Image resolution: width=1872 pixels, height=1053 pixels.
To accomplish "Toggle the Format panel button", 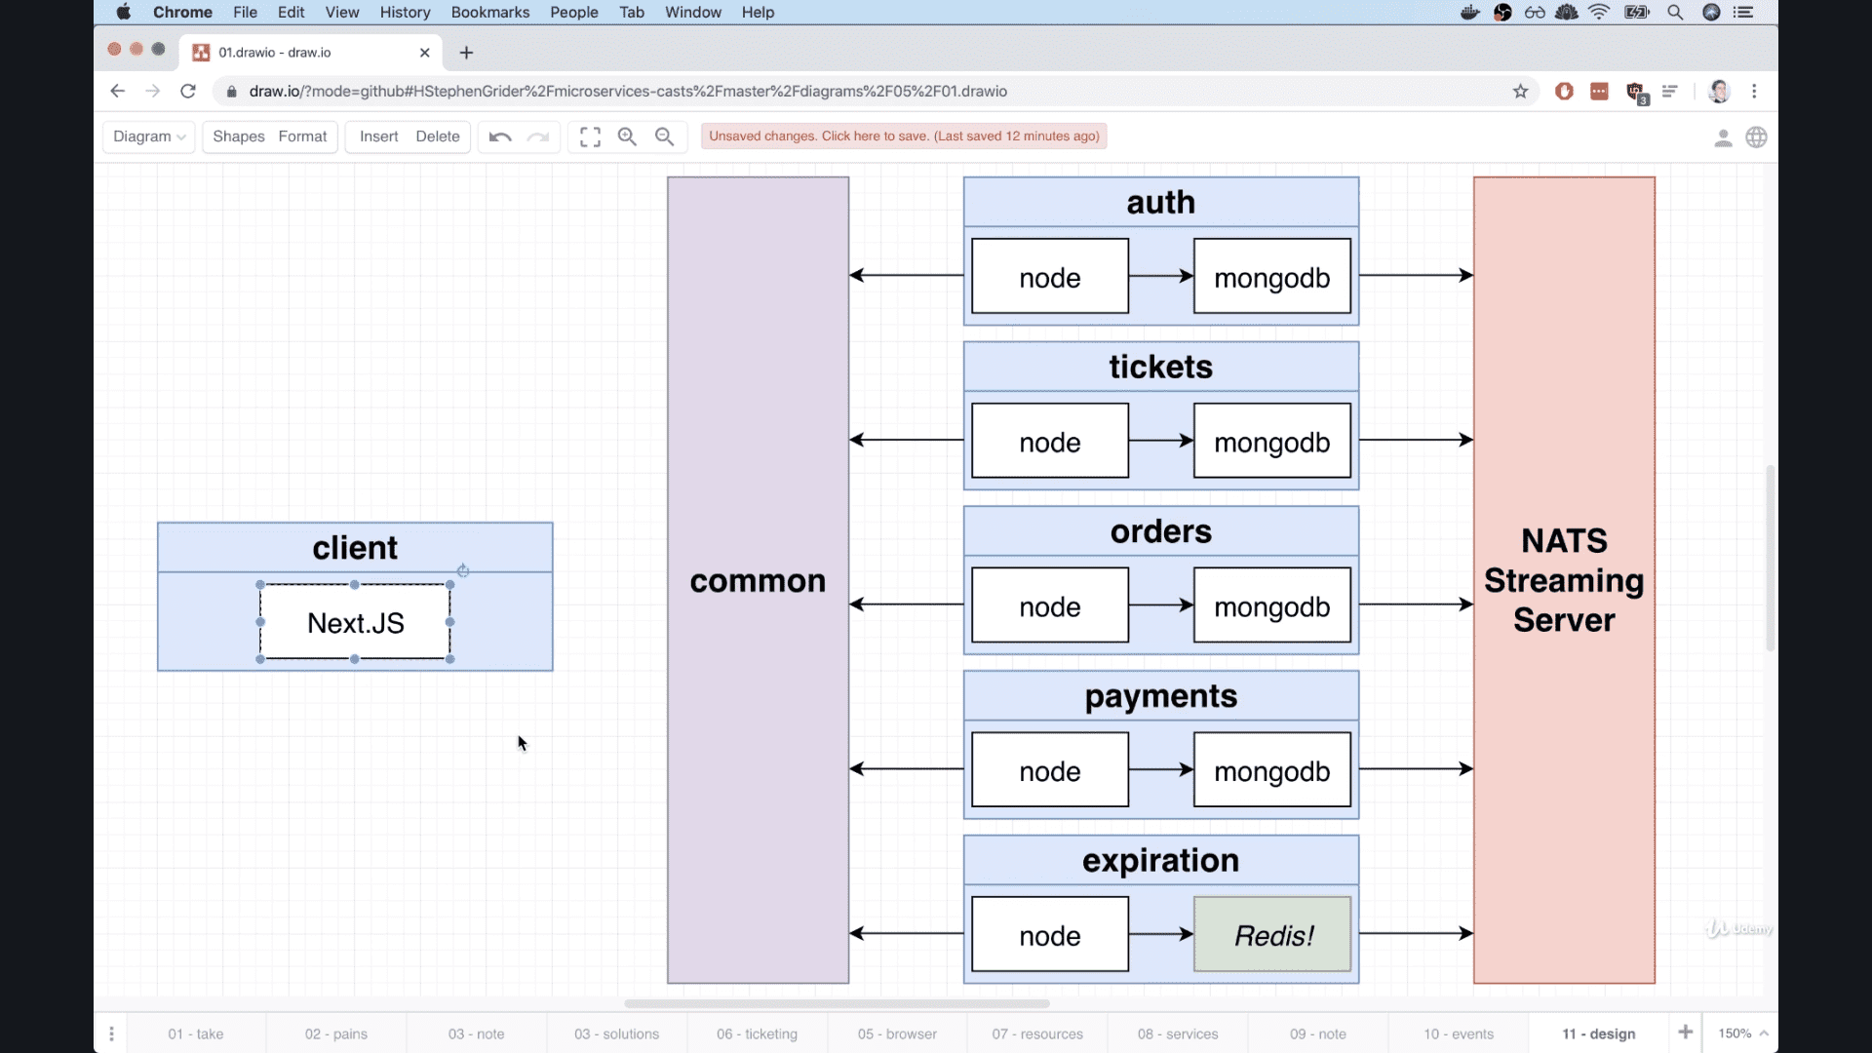I will (302, 136).
